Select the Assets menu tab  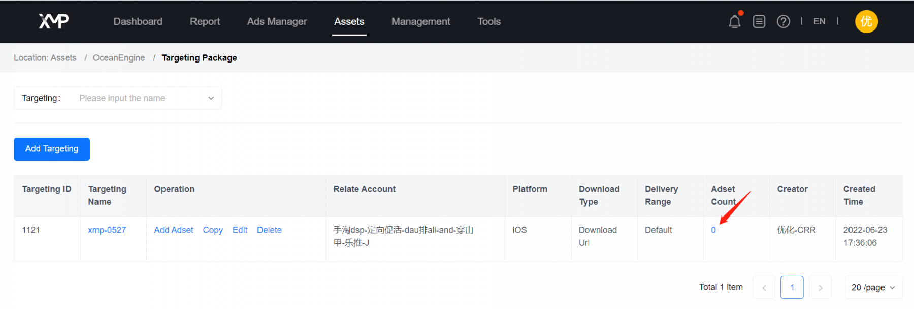pos(349,21)
